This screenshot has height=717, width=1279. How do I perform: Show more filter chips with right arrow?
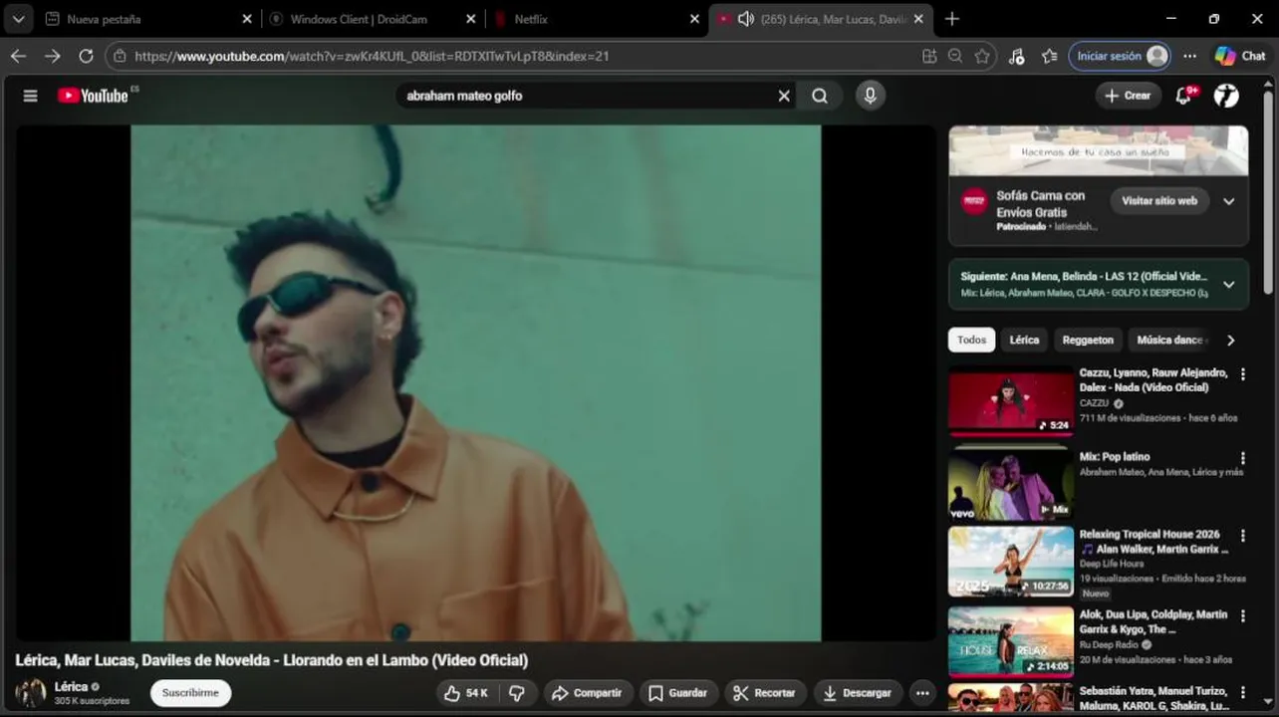[1231, 340]
